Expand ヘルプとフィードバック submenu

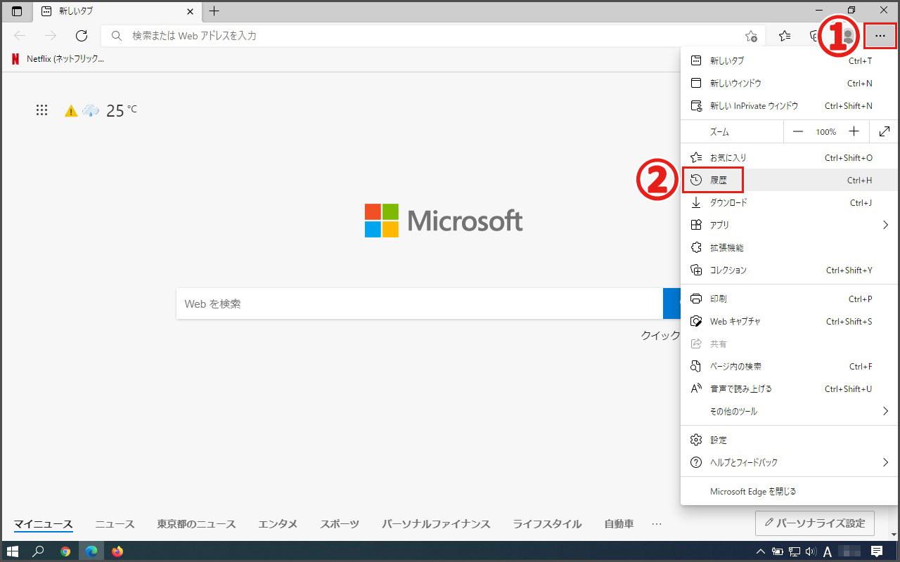pos(787,462)
